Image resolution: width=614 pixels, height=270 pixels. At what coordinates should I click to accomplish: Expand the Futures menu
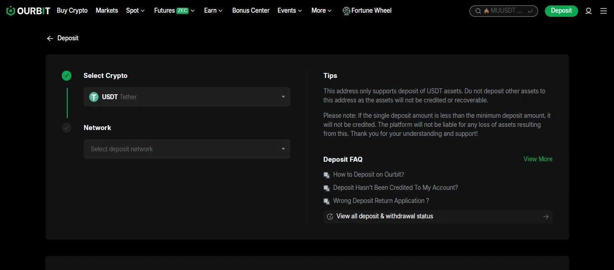point(175,10)
